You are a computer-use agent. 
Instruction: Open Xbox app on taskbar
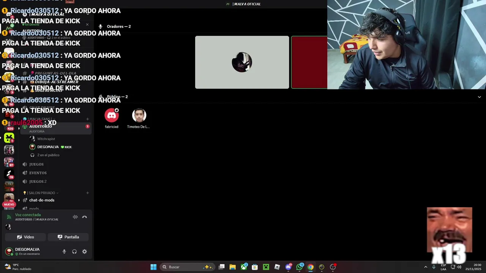point(244,267)
